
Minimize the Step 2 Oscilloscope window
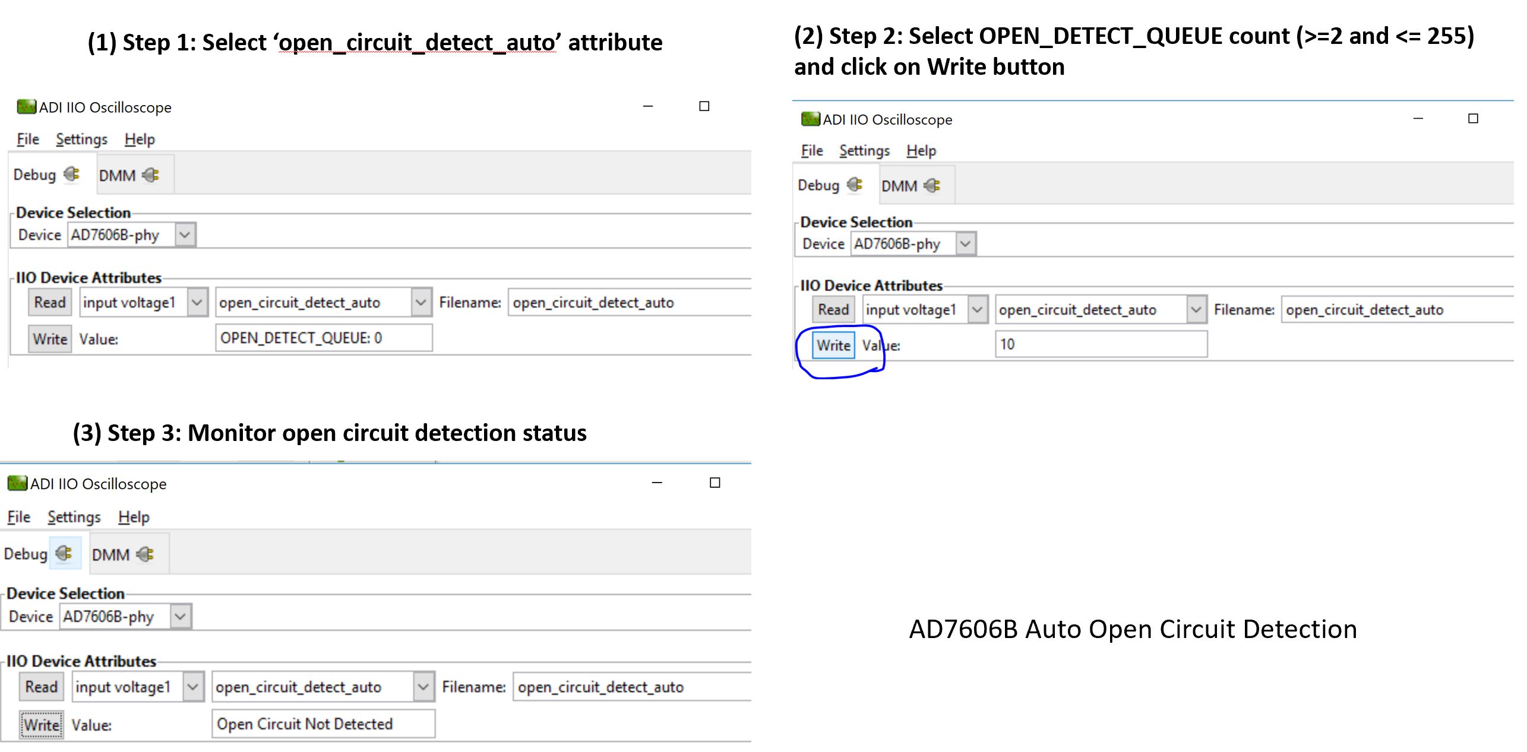[1418, 118]
